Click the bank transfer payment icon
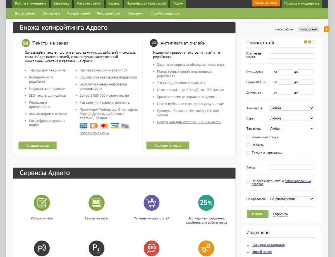 pos(125,126)
